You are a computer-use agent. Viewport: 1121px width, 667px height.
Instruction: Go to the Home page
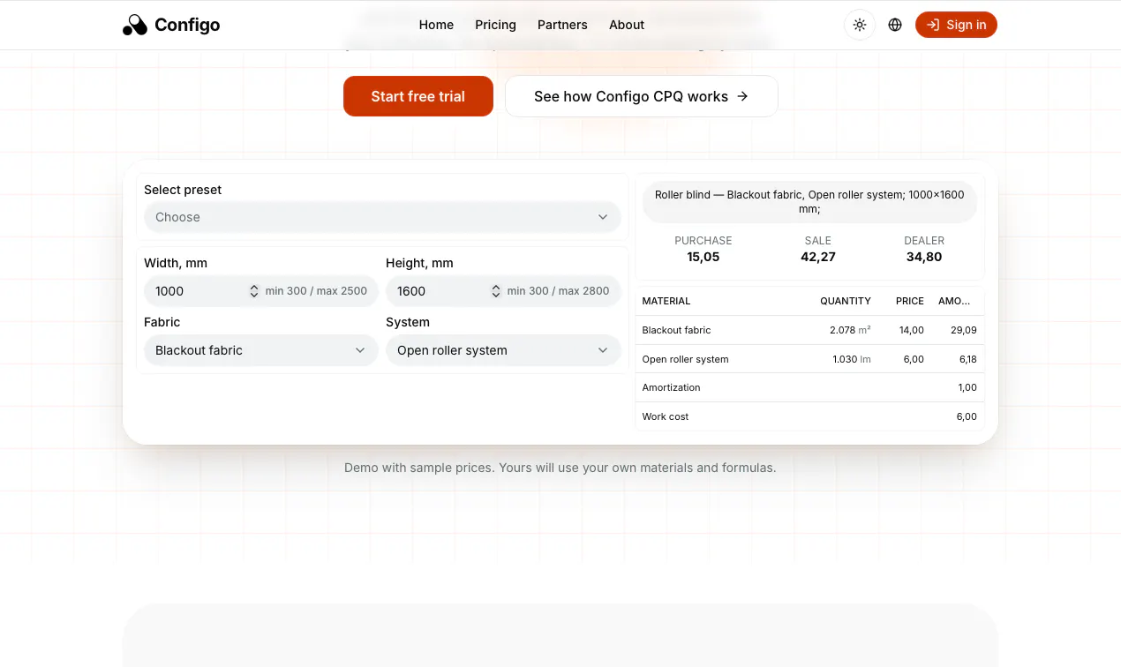(x=436, y=25)
